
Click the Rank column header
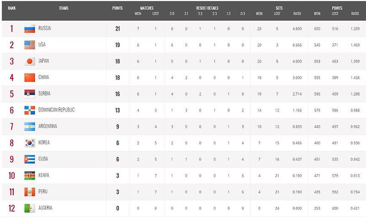[12, 8]
